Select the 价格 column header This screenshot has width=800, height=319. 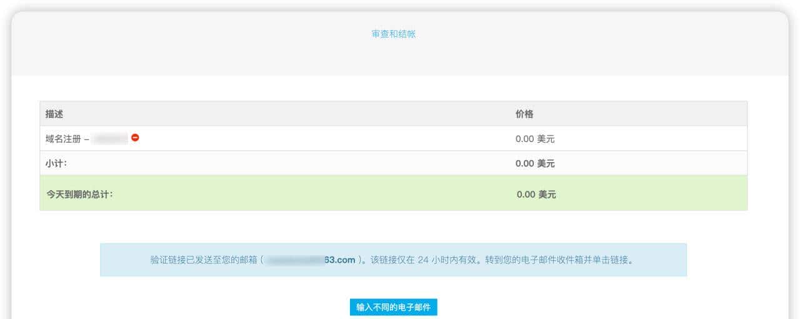(x=524, y=114)
